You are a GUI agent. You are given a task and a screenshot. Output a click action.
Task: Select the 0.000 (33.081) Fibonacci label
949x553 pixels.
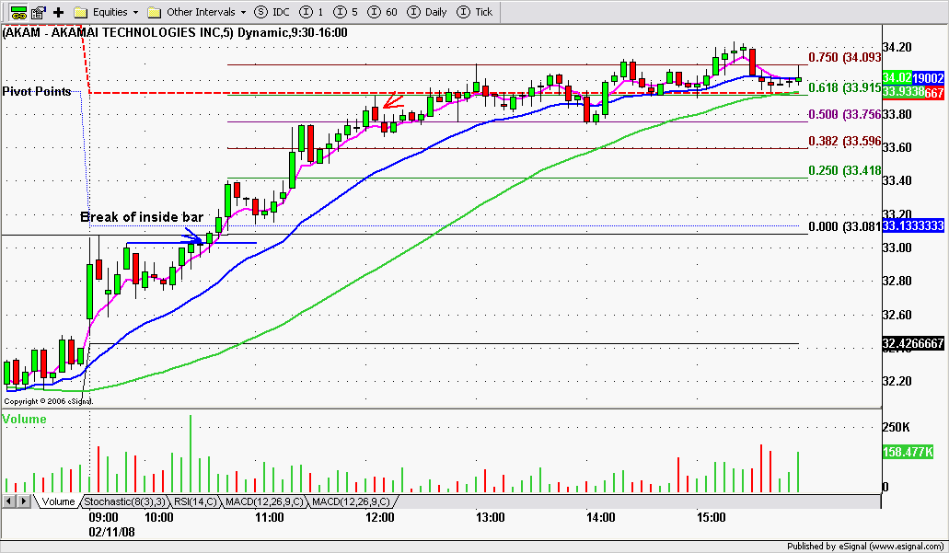click(x=845, y=226)
